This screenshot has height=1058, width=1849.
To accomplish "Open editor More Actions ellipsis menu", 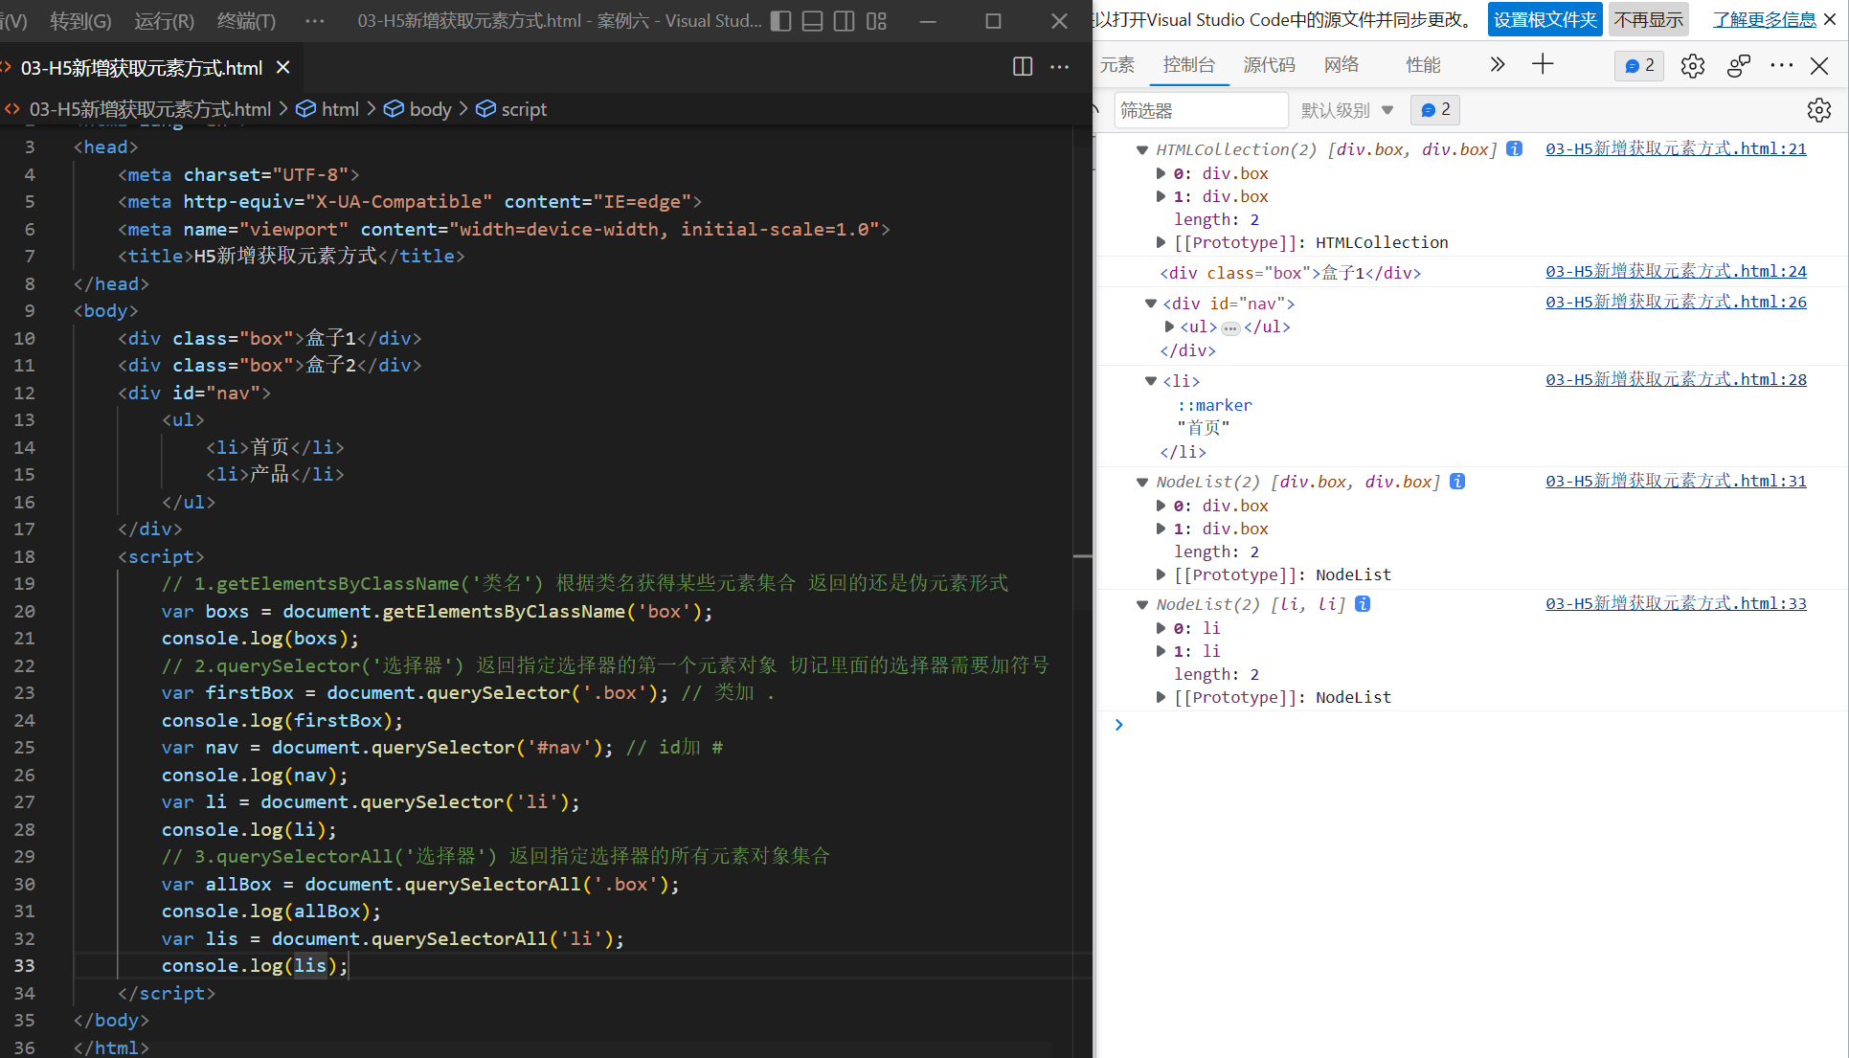I will tap(1059, 66).
